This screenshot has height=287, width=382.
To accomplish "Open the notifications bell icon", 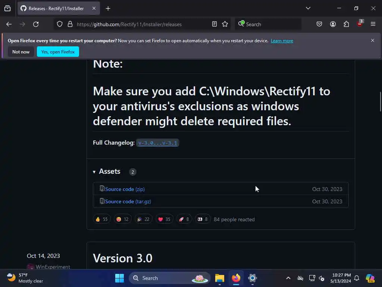I will pyautogui.click(x=357, y=278).
